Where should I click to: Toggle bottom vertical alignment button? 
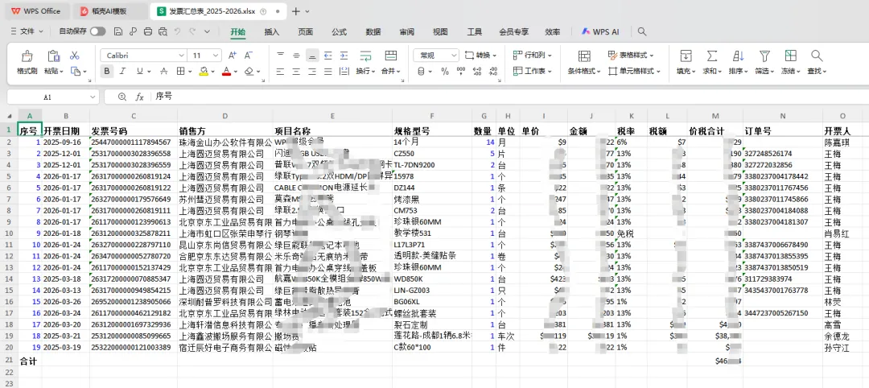312,56
